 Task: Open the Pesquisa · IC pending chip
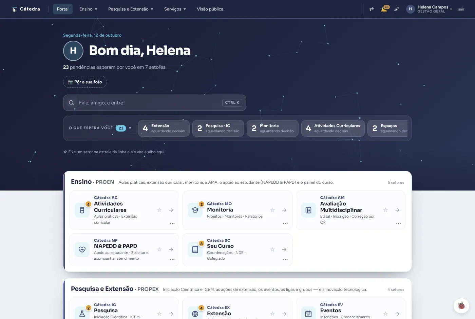218,128
